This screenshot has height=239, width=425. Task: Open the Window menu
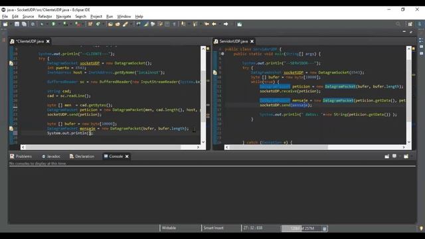pyautogui.click(x=124, y=17)
